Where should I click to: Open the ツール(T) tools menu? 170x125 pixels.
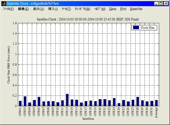click(x=66, y=9)
